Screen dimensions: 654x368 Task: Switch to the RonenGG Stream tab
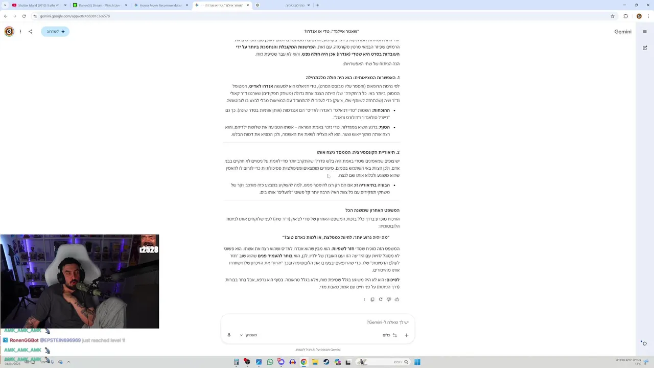[100, 5]
